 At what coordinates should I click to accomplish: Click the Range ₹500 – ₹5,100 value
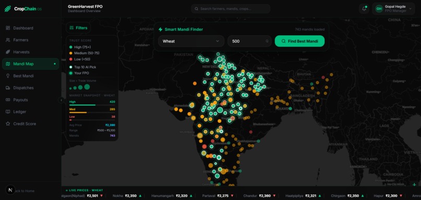click(107, 130)
